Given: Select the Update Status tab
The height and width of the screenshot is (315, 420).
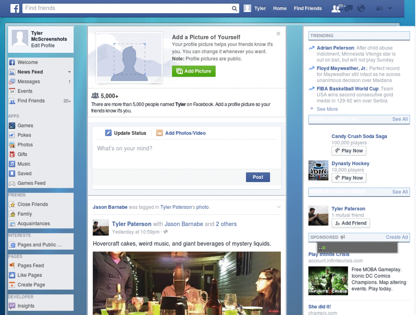Looking at the screenshot, I should (126, 133).
